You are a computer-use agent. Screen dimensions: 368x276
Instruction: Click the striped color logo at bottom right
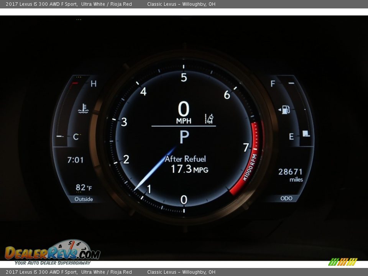click(x=343, y=262)
